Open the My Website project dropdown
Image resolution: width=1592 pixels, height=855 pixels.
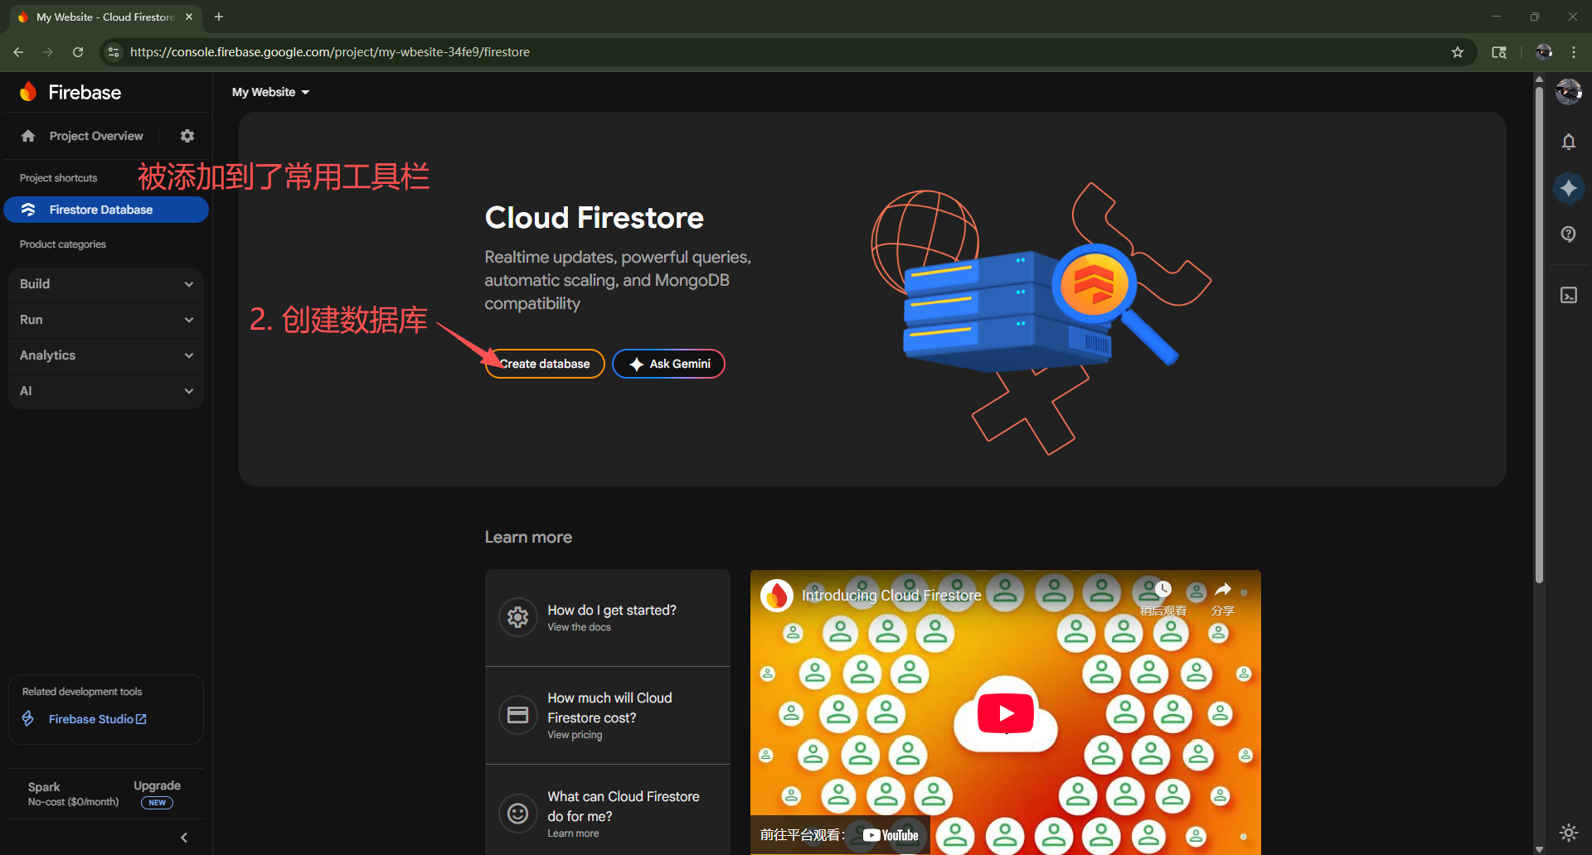tap(270, 92)
